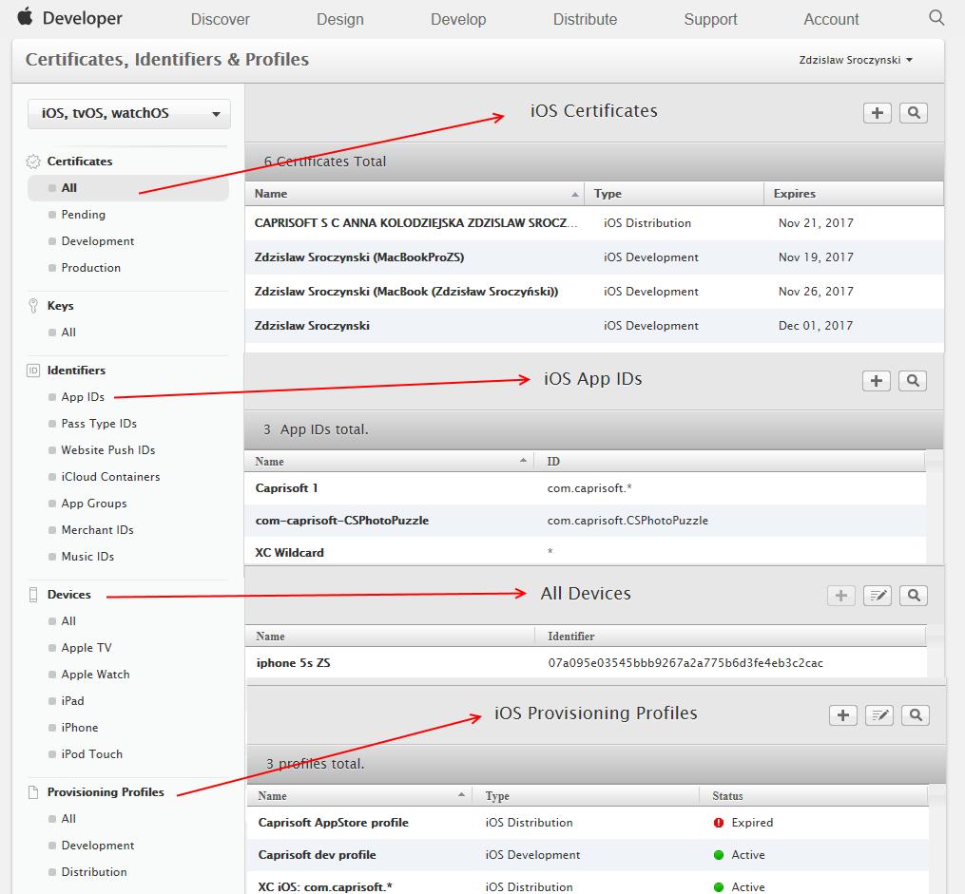Add a new iOS certificate with plus button
Screen dimensions: 965x894
pos(877,113)
